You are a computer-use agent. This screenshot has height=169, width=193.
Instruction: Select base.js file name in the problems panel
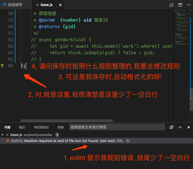16,135
